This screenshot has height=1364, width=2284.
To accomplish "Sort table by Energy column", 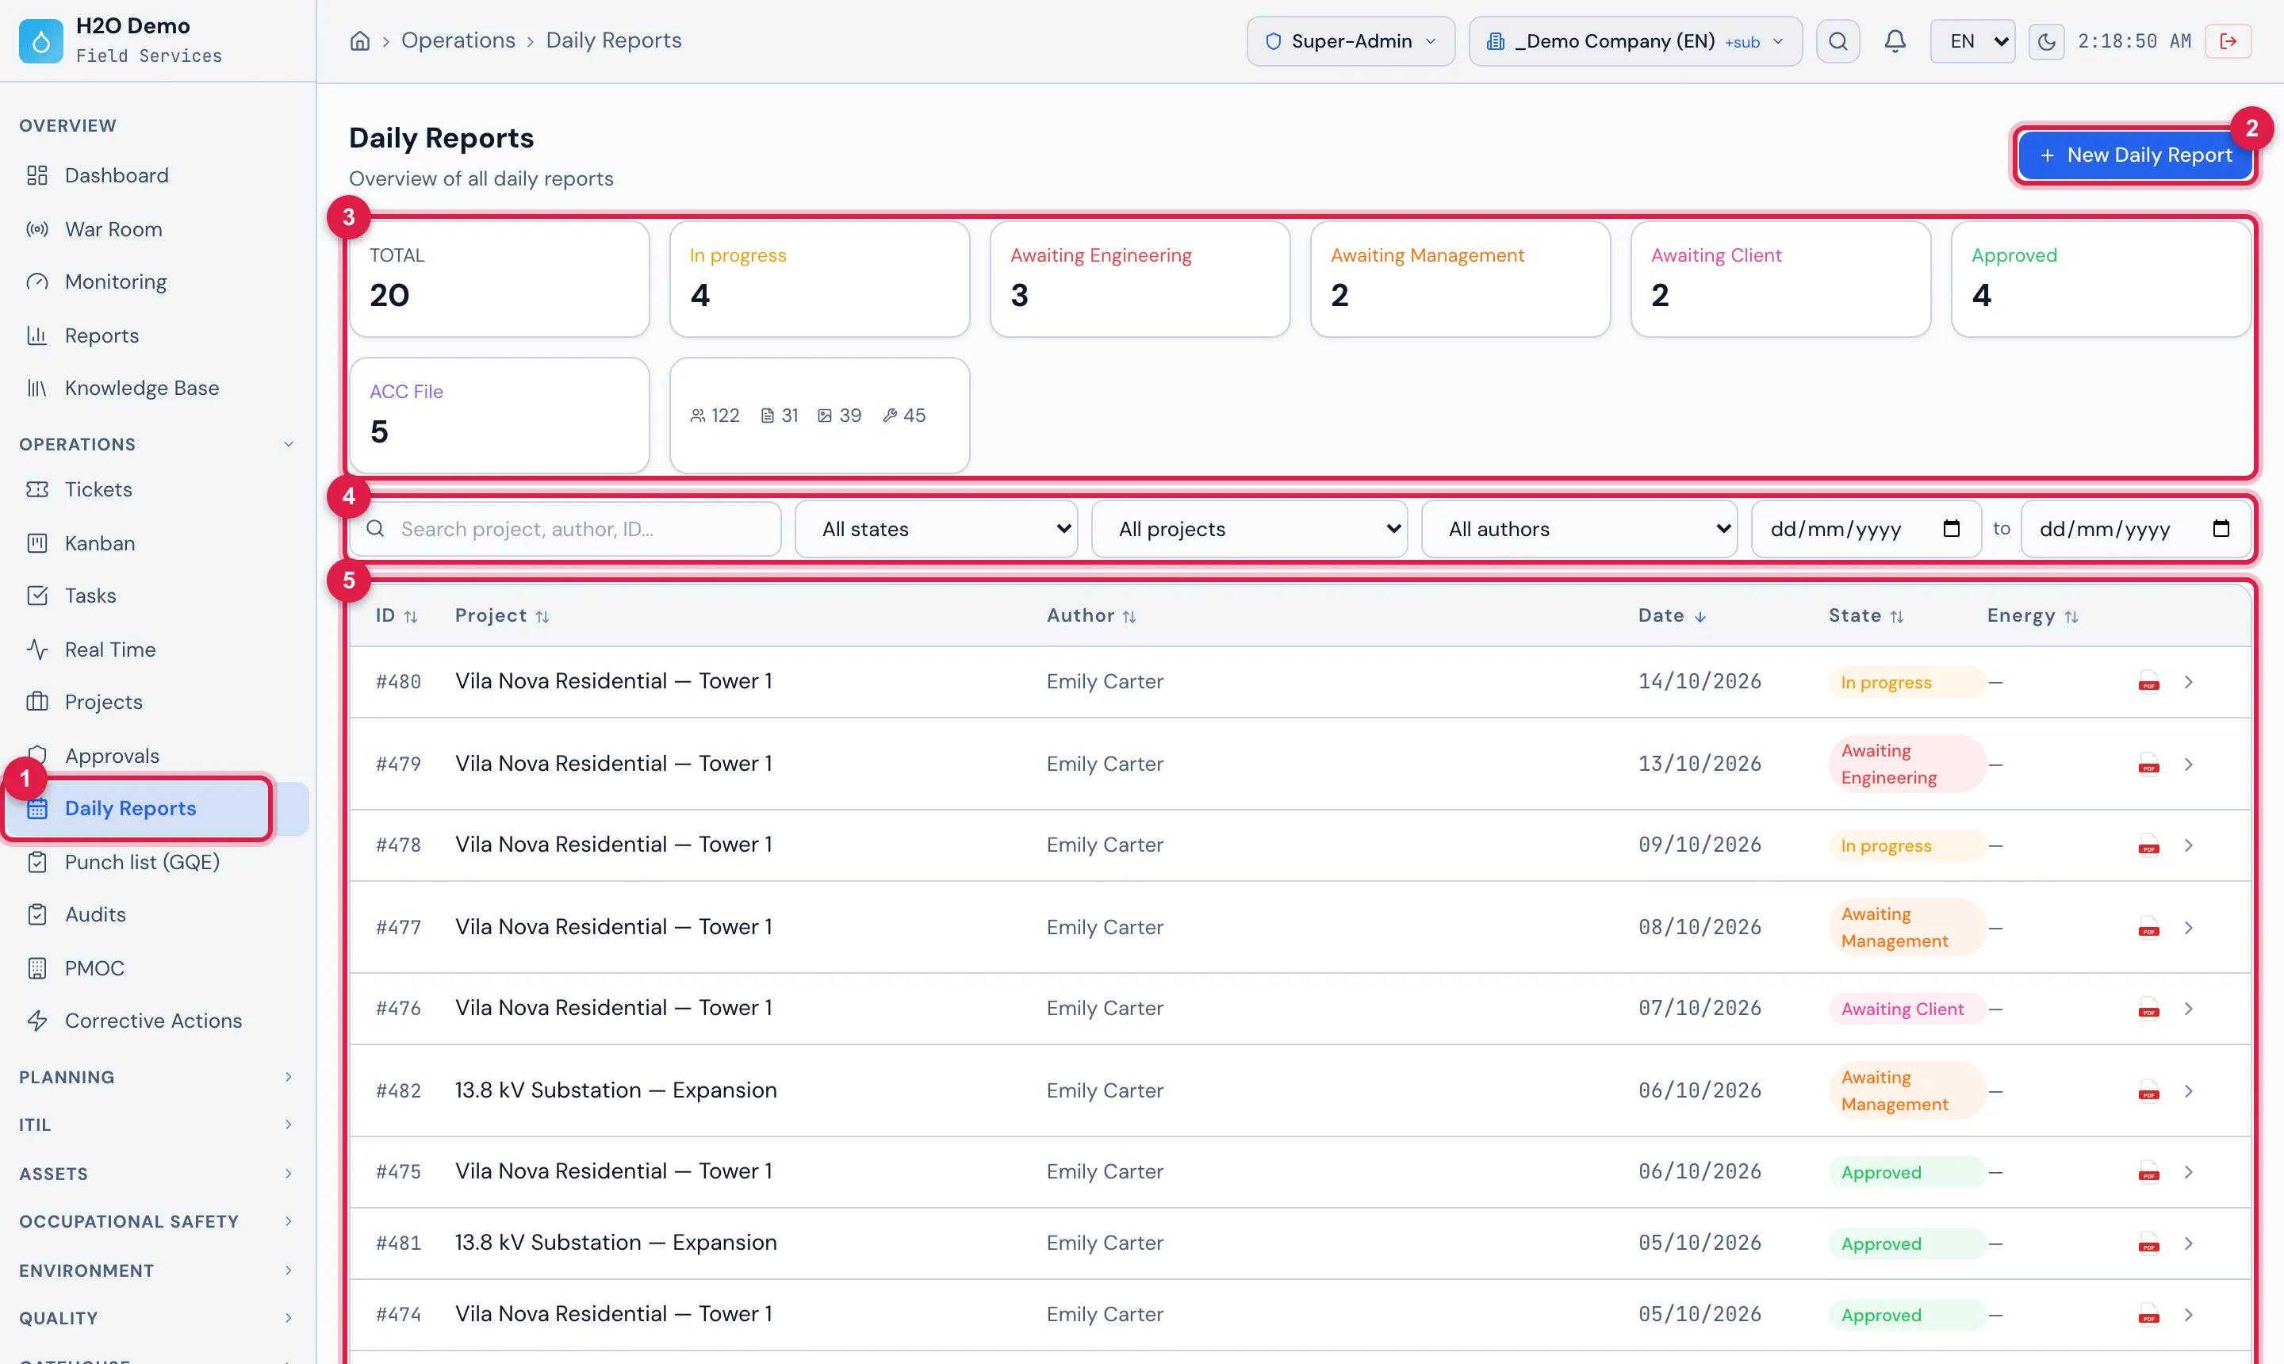I will (x=2032, y=616).
